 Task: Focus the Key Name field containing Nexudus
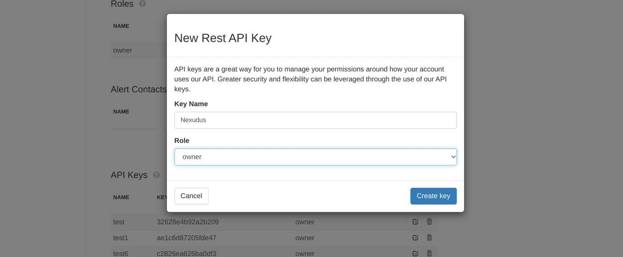pos(315,120)
